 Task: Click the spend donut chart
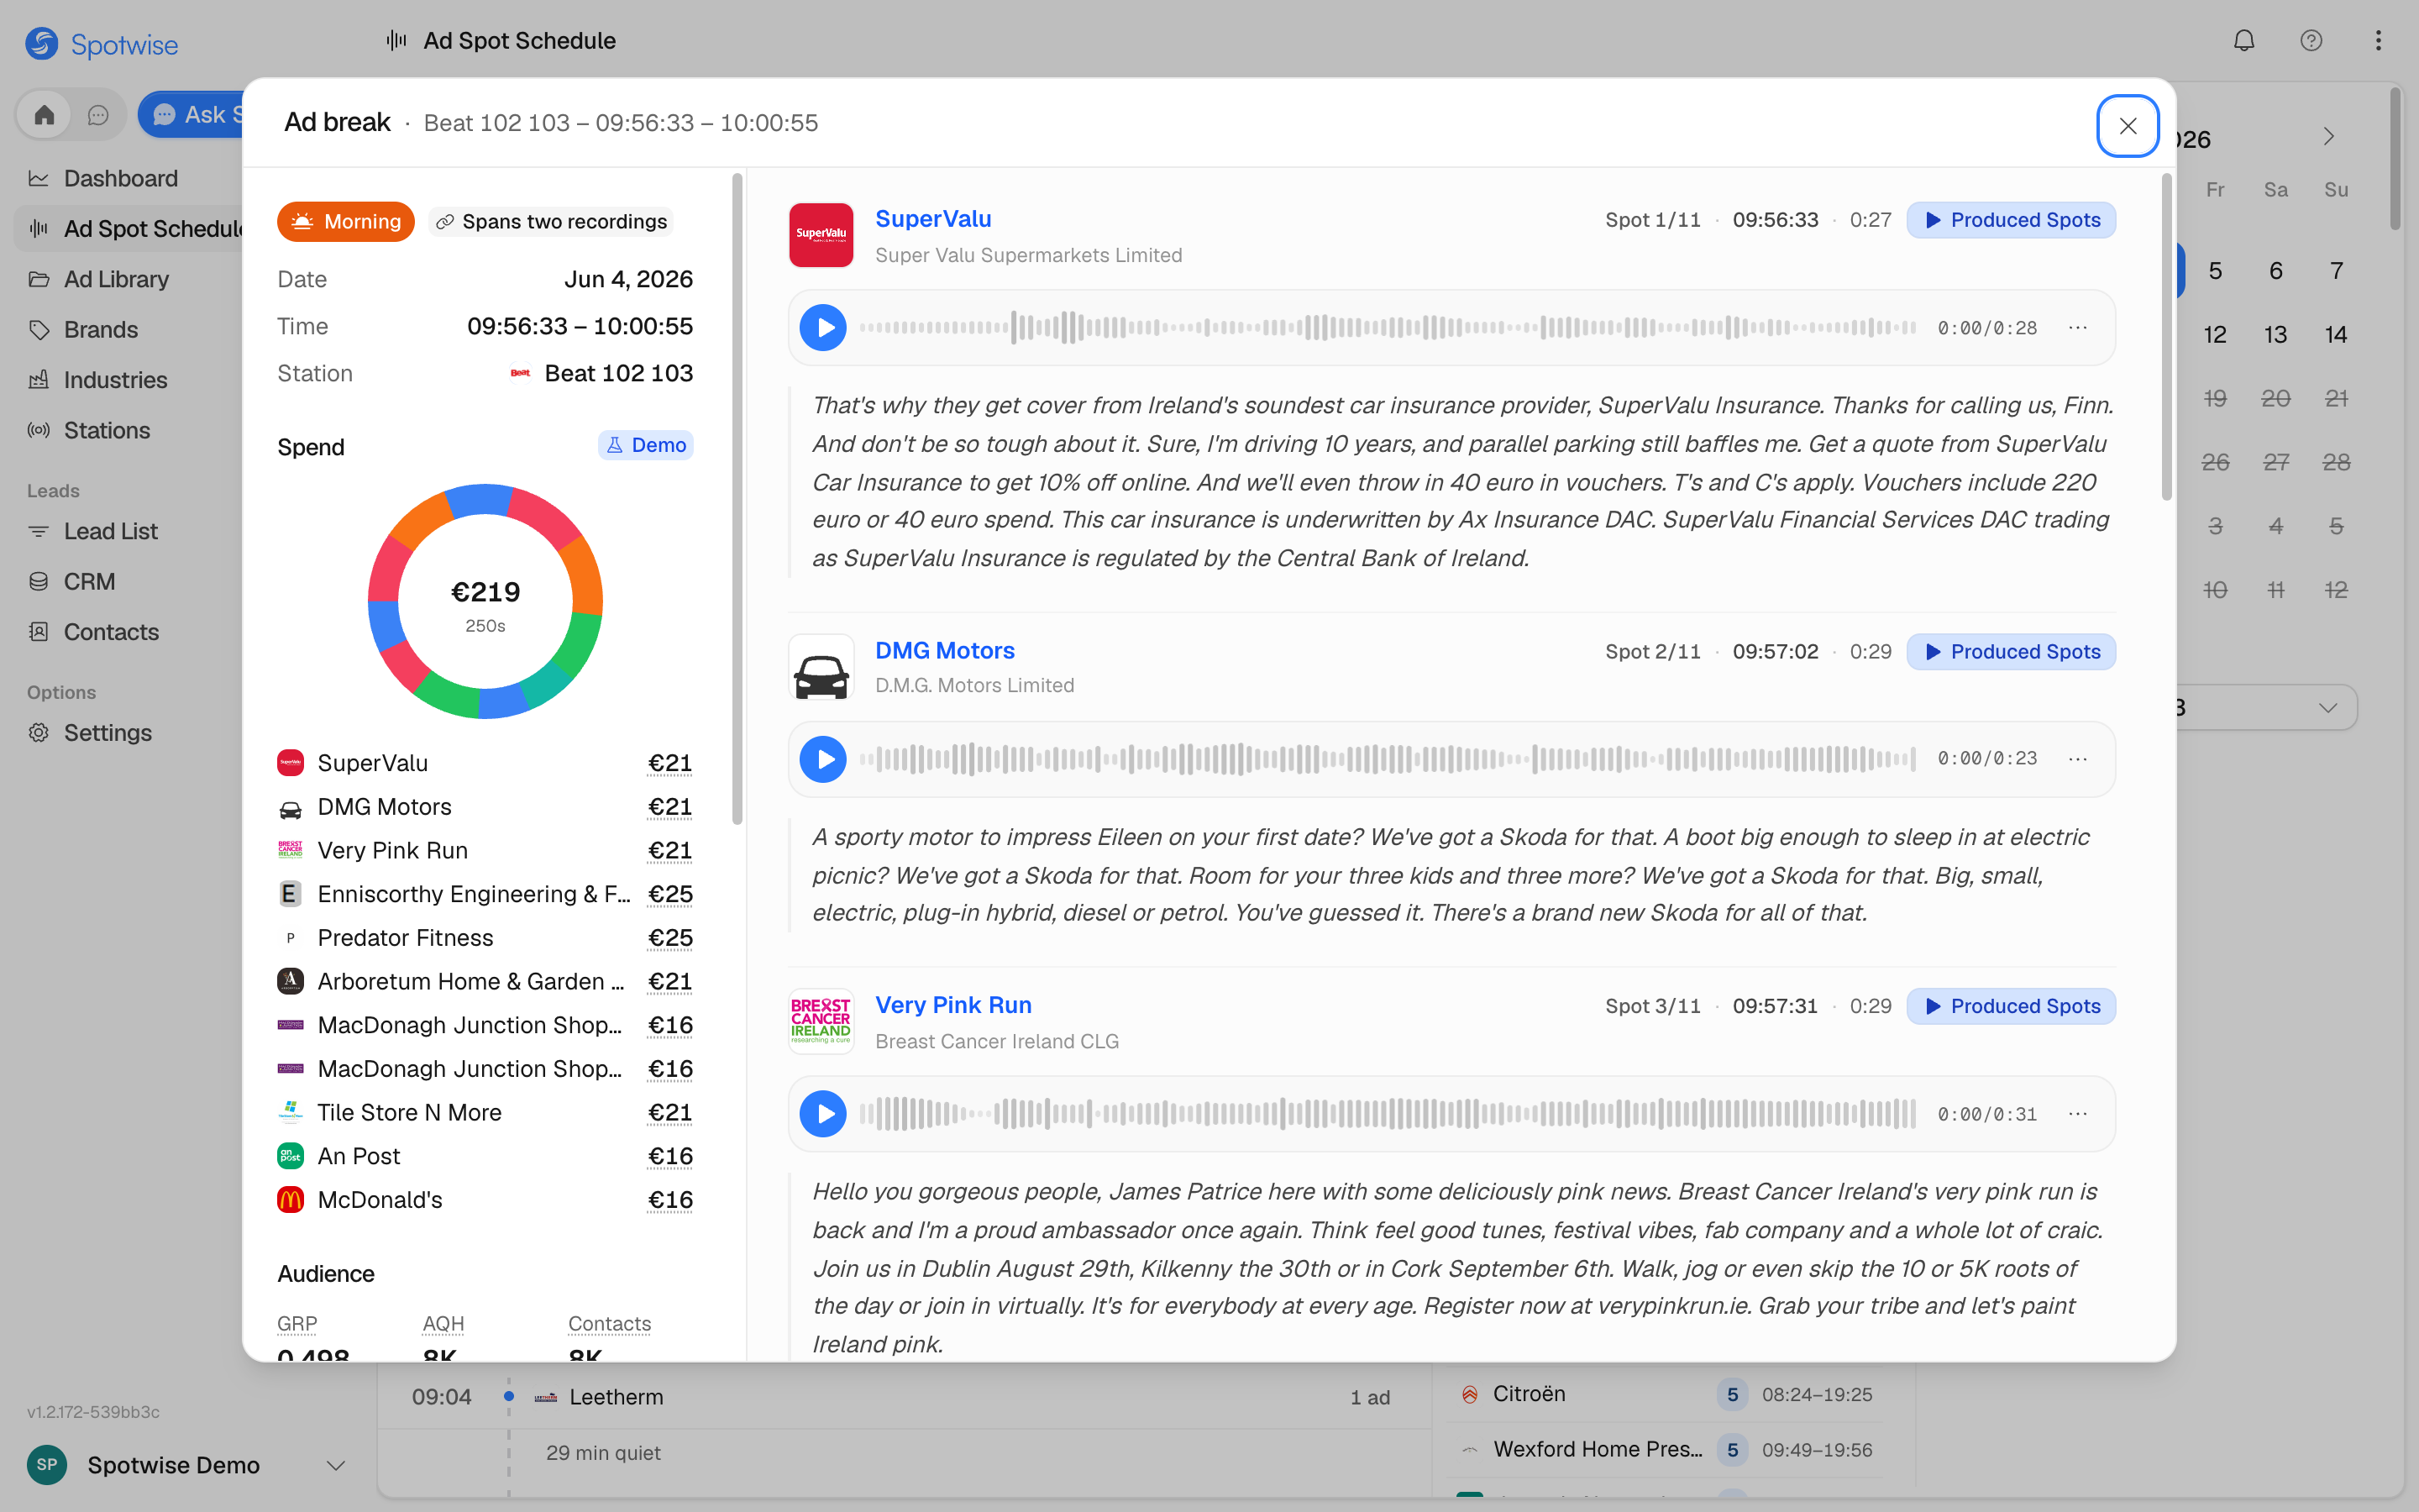tap(485, 601)
